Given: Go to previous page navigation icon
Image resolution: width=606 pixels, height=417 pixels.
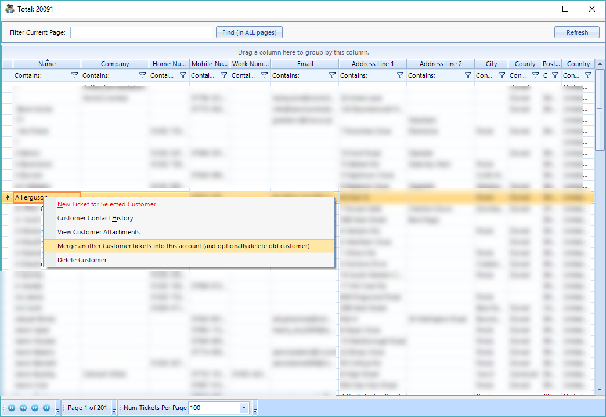Looking at the screenshot, I should tap(23, 408).
